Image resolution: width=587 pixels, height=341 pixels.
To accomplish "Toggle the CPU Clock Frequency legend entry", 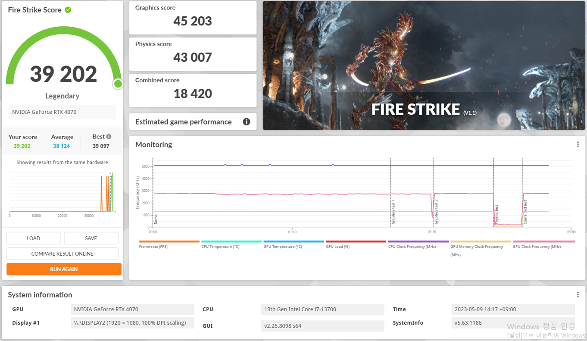I will [x=418, y=244].
